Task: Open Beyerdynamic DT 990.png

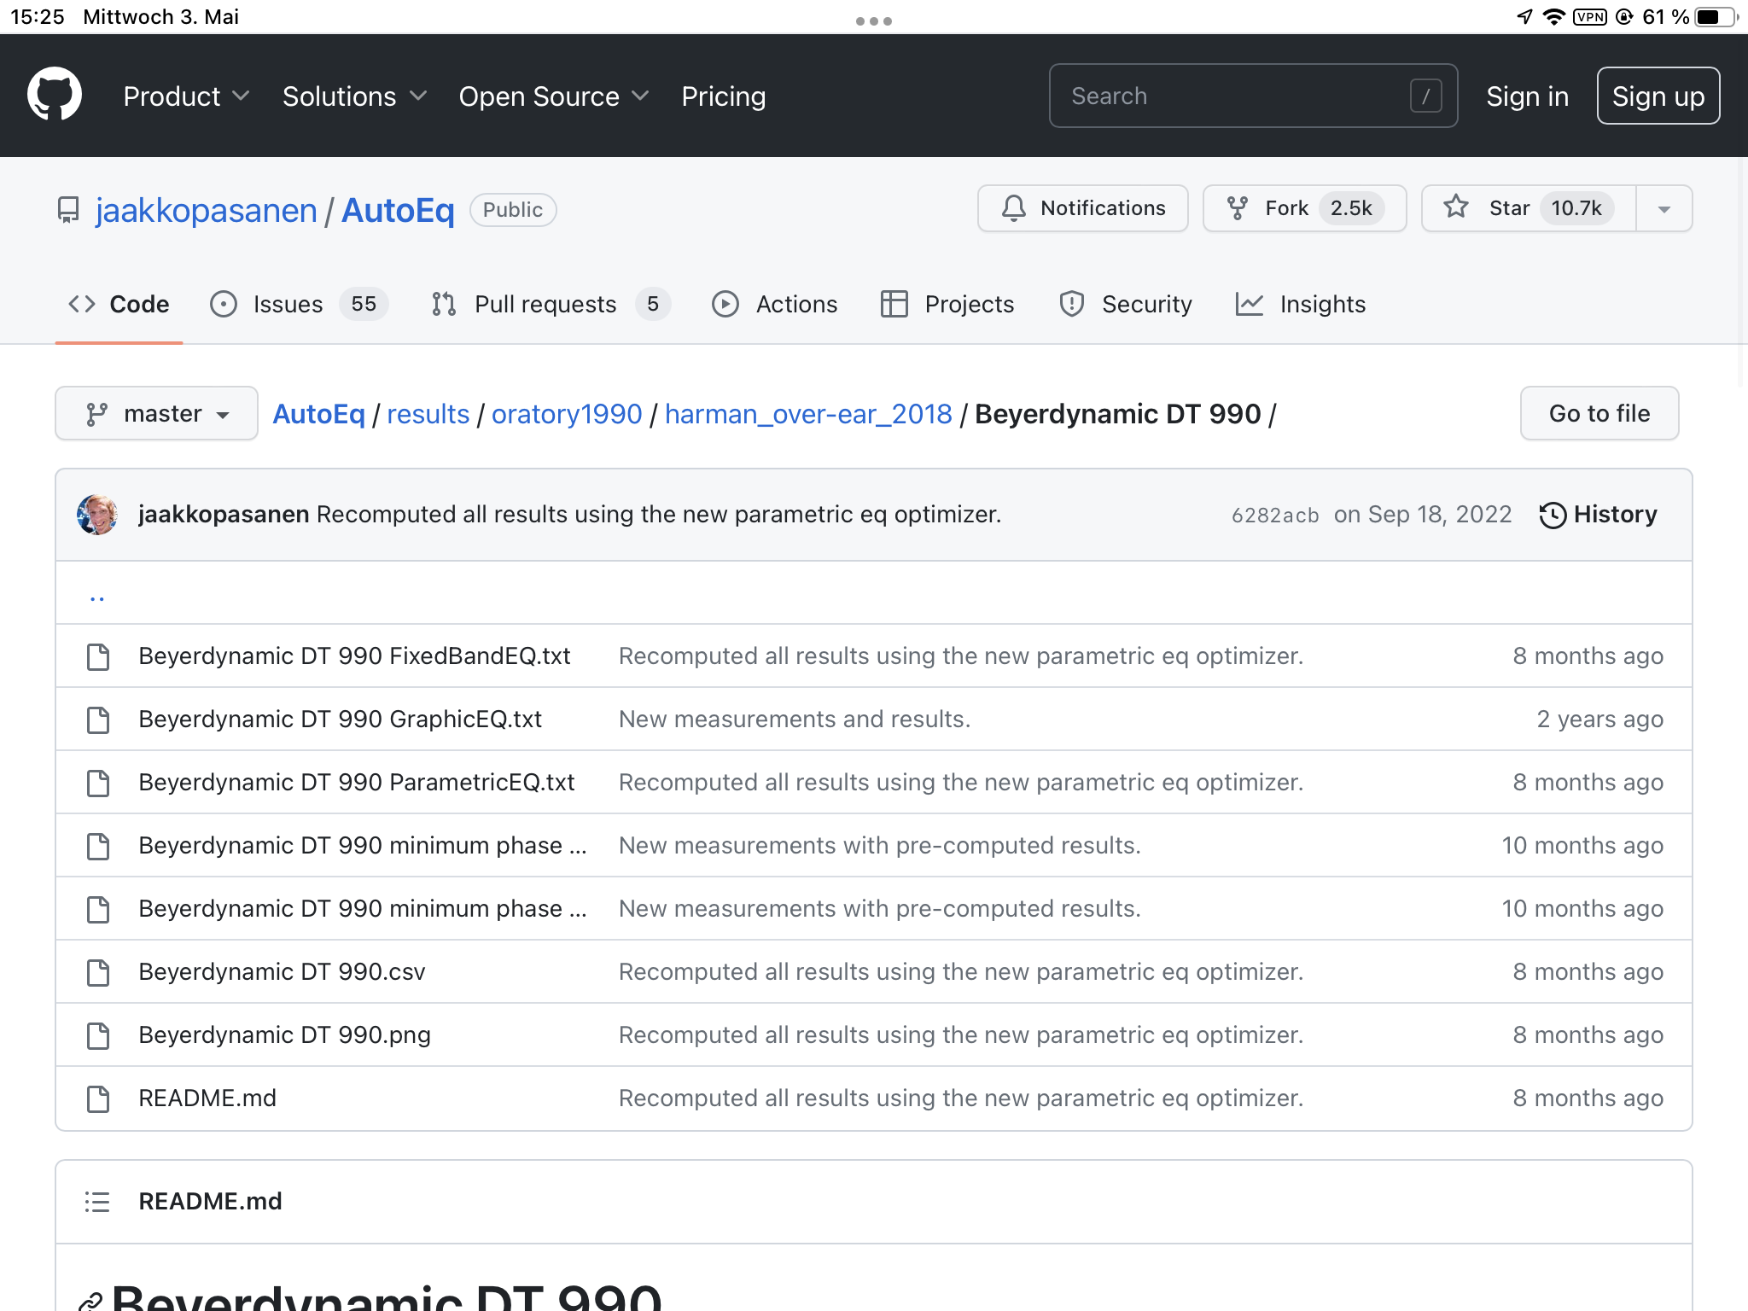Action: pos(284,1035)
